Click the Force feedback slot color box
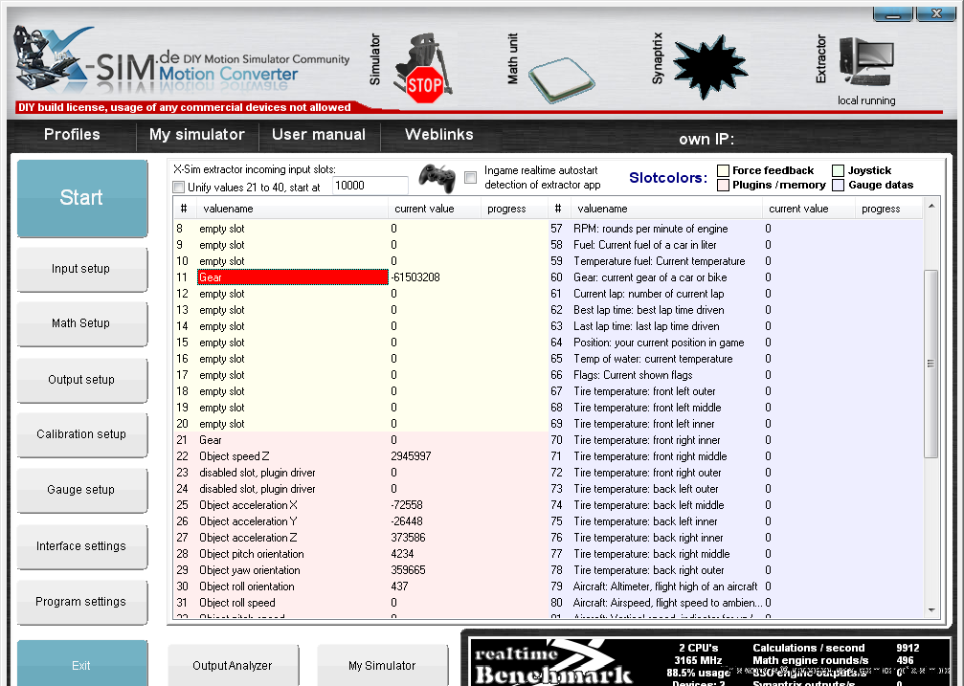Viewport: 964px width, 686px height. (x=724, y=170)
